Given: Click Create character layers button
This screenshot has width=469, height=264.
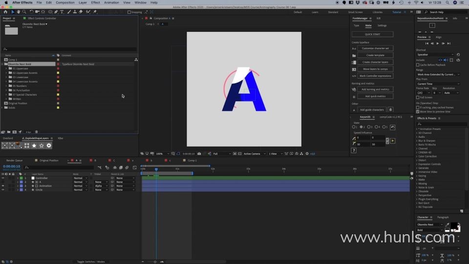Looking at the screenshot, I should point(375,62).
